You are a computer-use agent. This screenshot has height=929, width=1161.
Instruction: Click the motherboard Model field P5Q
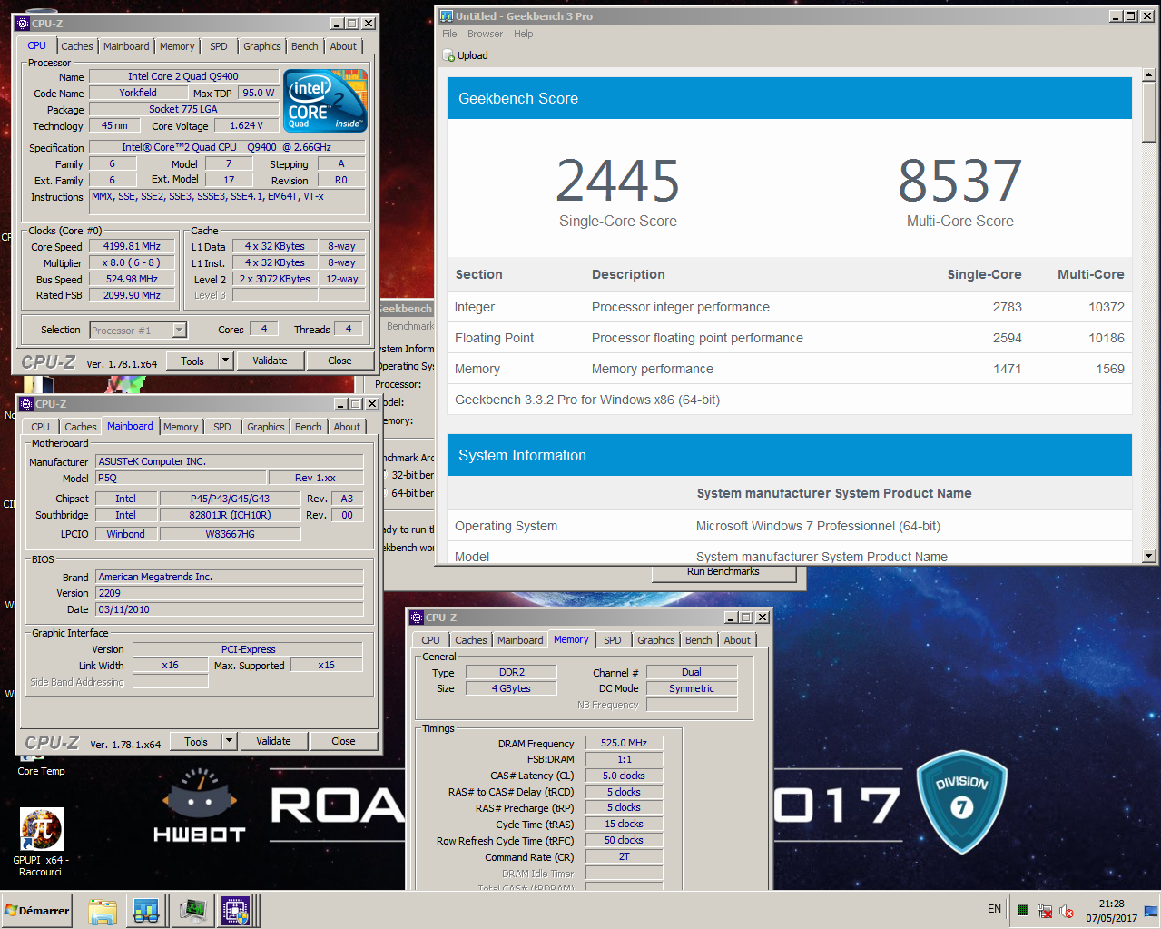[181, 478]
